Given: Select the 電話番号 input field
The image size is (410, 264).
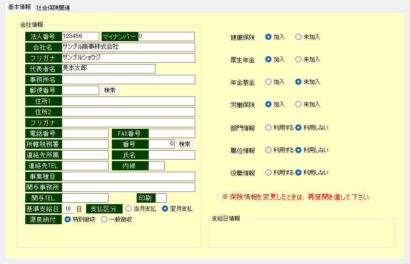Looking at the screenshot, I should click(85, 133).
